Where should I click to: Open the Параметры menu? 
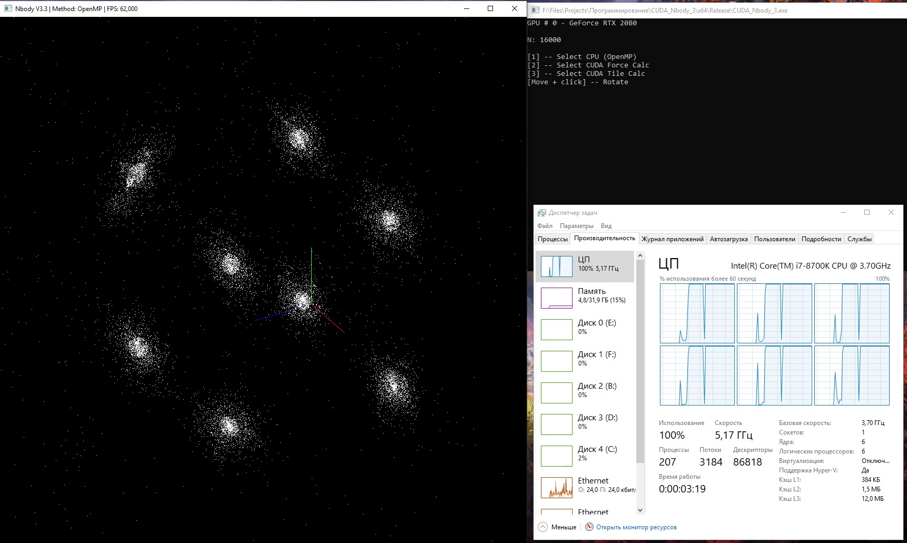point(576,225)
